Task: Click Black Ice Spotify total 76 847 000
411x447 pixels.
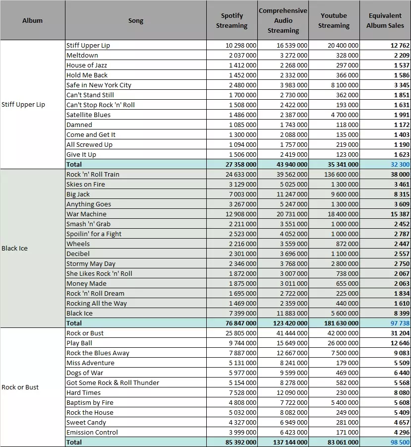Action: pos(232,323)
